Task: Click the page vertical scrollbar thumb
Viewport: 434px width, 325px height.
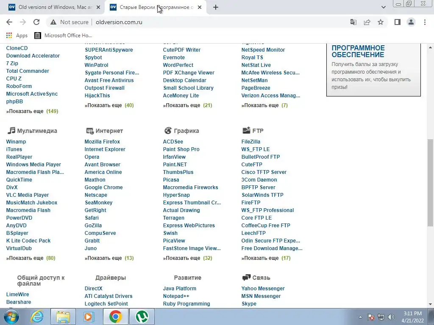Action: (x=430, y=182)
